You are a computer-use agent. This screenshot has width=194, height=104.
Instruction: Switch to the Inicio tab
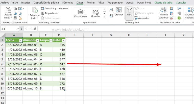click(x=15, y=3)
